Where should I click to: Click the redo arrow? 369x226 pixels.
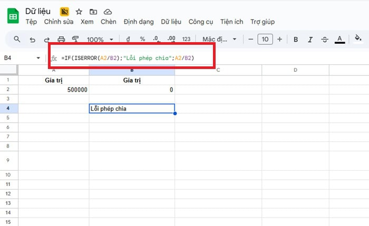47,39
